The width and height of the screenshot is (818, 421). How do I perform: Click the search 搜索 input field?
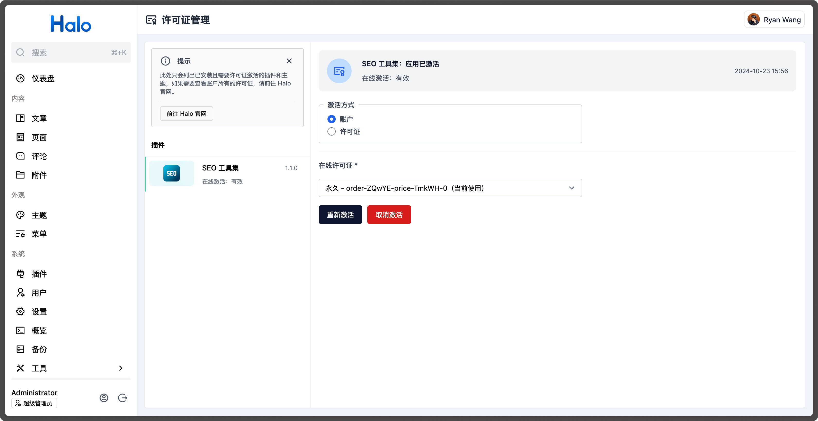[x=70, y=52]
